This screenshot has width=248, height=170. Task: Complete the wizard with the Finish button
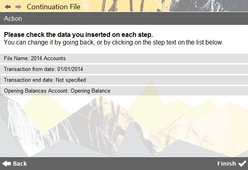[x=232, y=164]
